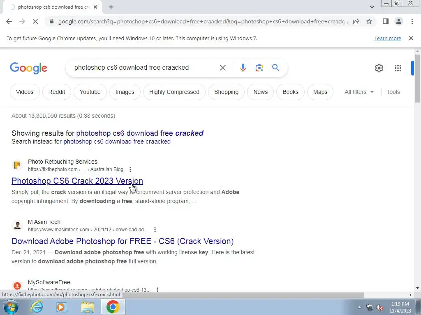The height and width of the screenshot is (315, 421).
Task: Switch to Images results
Action: coord(125,92)
